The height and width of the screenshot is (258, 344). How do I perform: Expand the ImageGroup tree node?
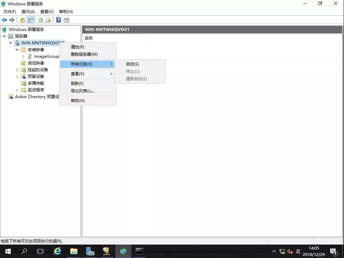pos(24,56)
